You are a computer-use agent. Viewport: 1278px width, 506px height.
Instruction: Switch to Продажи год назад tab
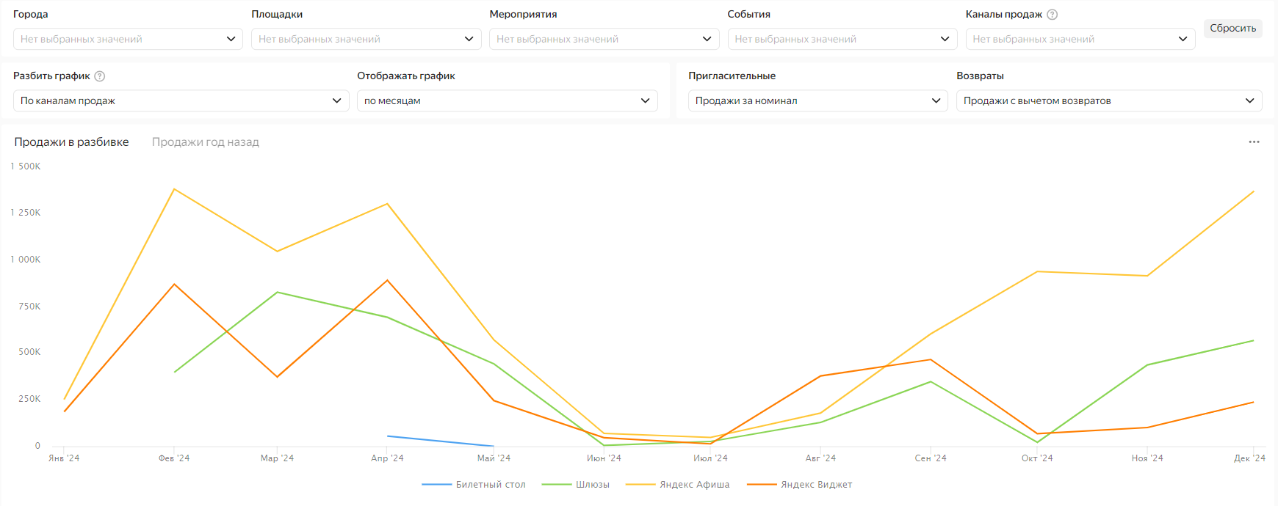click(x=206, y=142)
